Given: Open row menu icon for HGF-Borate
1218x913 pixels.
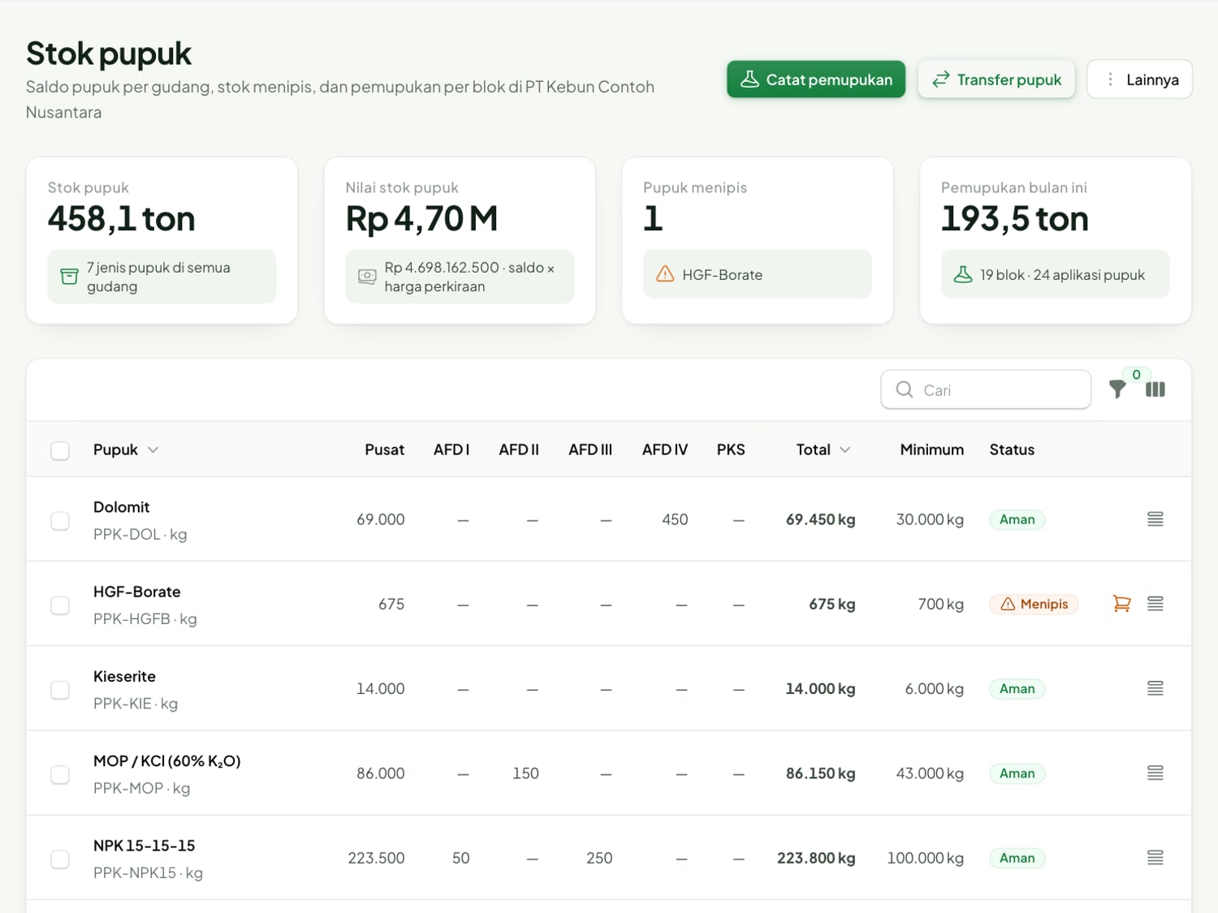Looking at the screenshot, I should 1155,604.
